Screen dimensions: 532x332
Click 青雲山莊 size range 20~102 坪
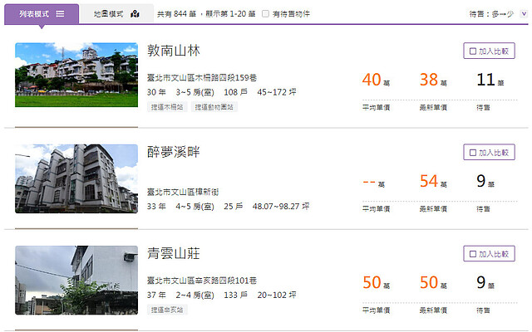277,295
